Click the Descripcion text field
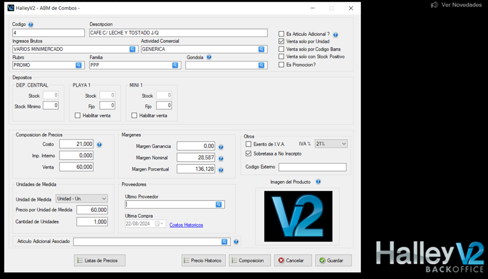 click(178, 32)
